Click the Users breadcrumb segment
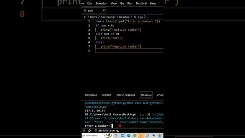 point(93,17)
